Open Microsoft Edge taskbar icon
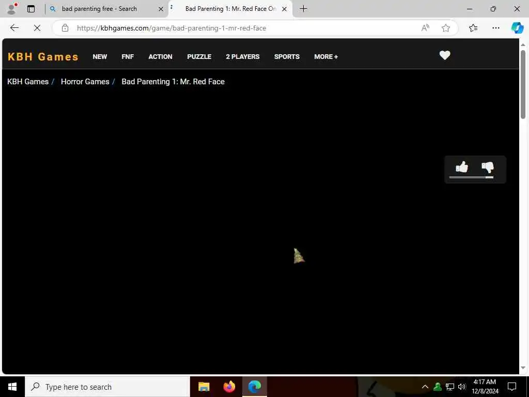529x397 pixels. [x=255, y=387]
